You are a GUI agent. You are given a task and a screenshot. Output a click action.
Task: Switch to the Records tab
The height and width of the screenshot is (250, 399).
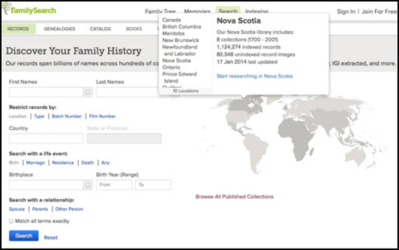(18, 28)
